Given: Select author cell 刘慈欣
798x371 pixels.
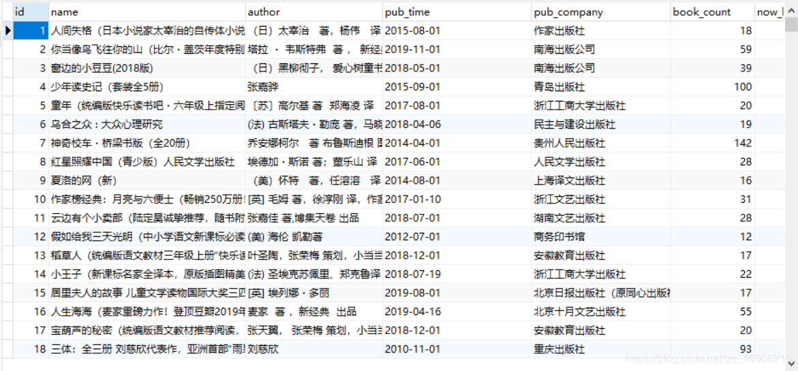Looking at the screenshot, I should (314, 349).
